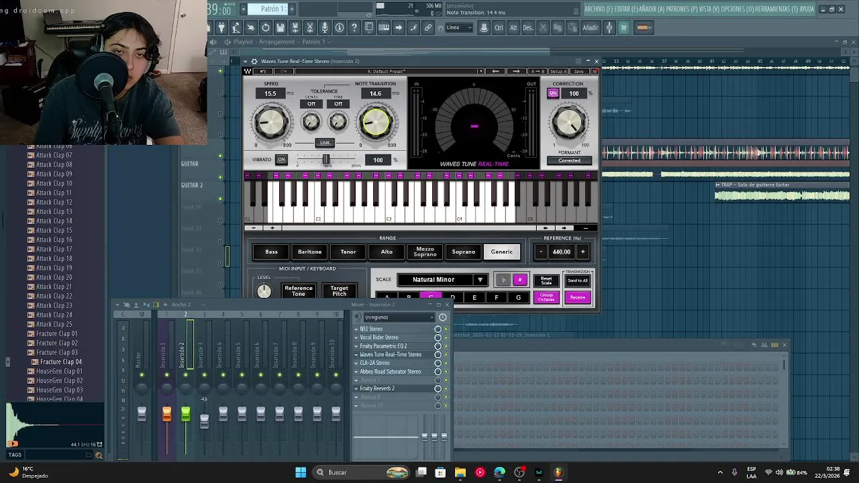Open the Línea snap dropdown
859x483 pixels.
pyautogui.click(x=459, y=28)
